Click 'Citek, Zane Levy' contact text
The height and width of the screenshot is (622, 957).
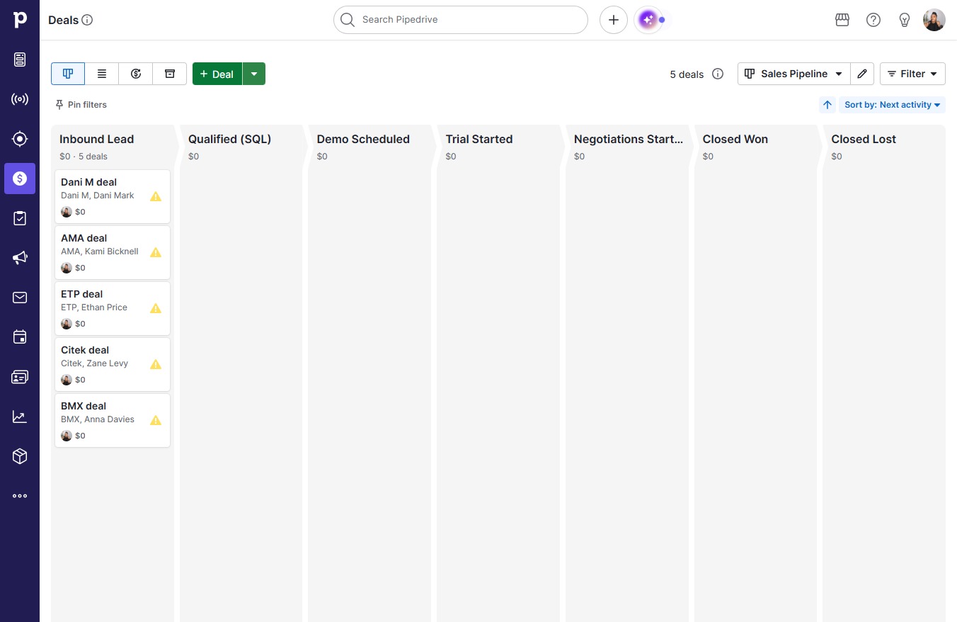pyautogui.click(x=94, y=363)
